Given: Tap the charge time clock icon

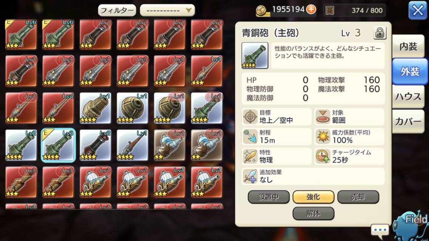Looking at the screenshot, I should point(323,156).
